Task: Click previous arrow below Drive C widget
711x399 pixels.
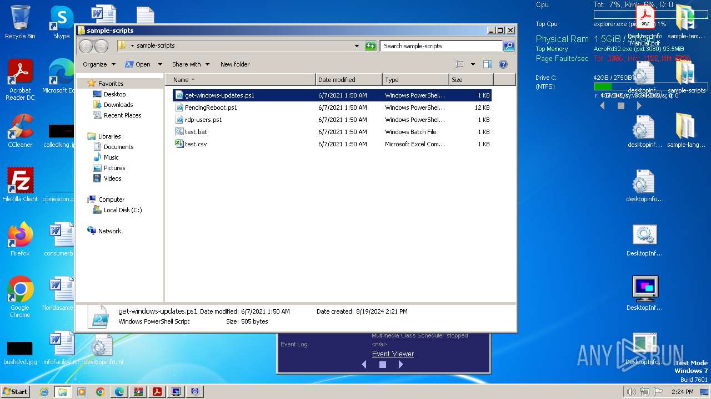Action: [602, 105]
